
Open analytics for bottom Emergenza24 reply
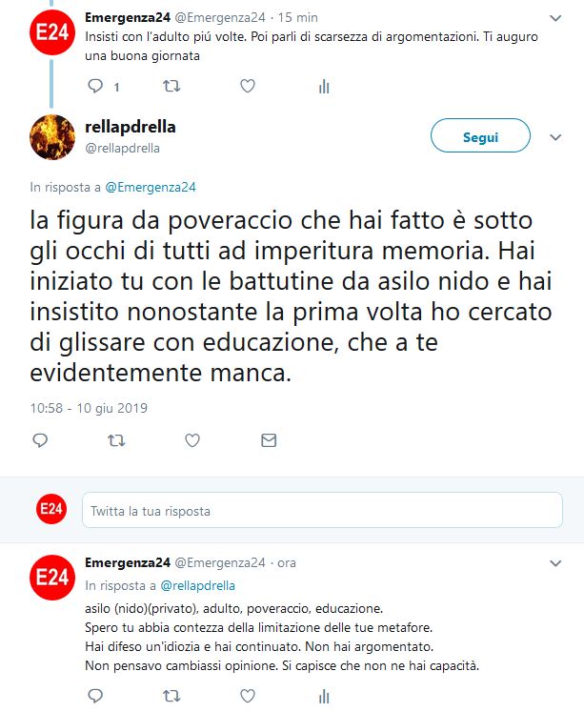click(324, 696)
